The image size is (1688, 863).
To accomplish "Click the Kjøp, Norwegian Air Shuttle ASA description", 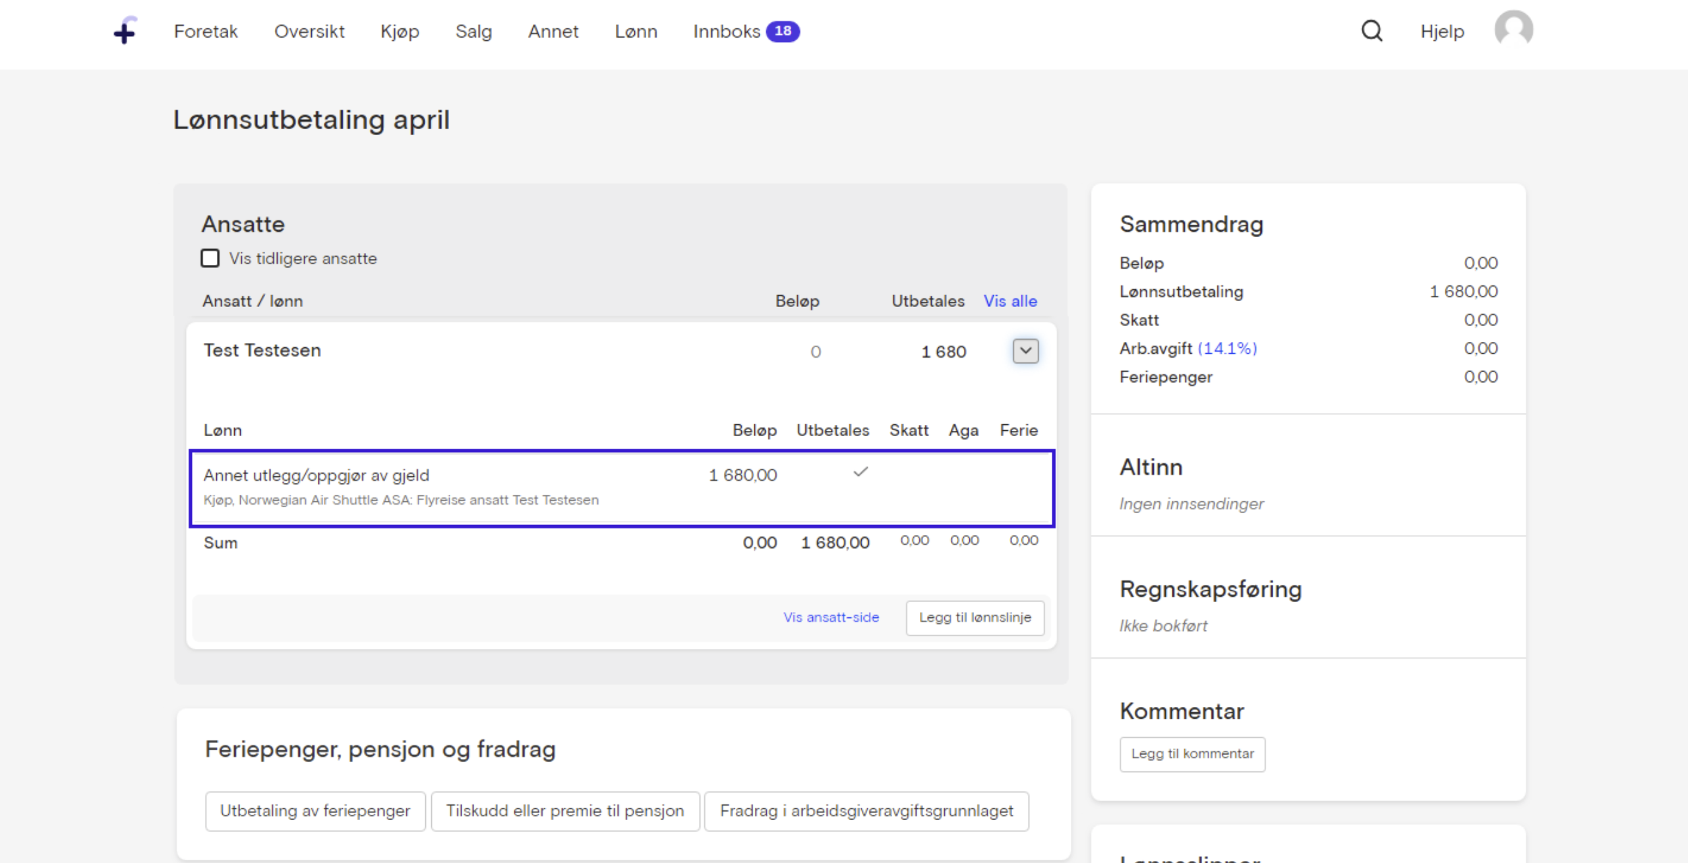I will click(401, 500).
